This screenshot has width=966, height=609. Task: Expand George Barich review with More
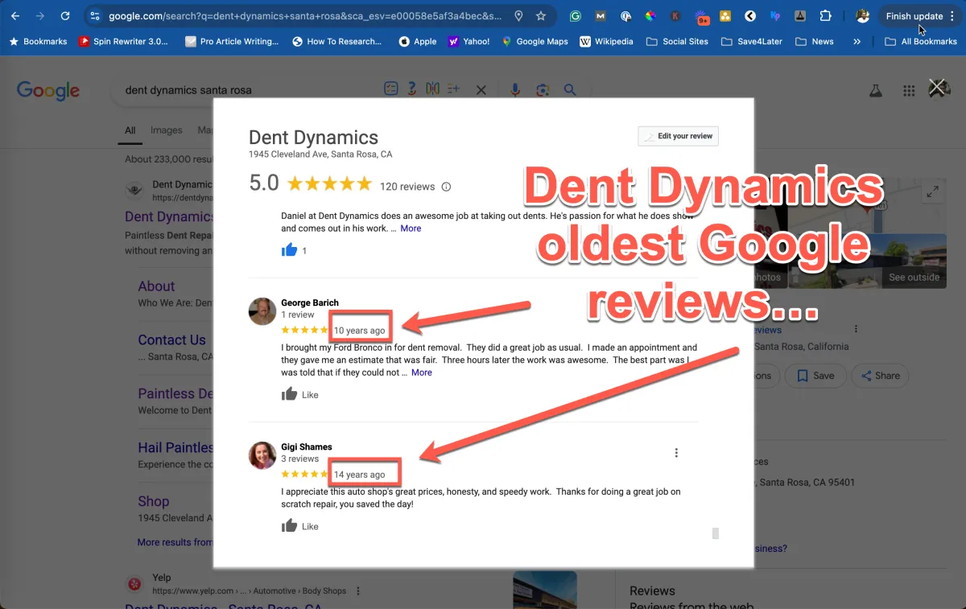click(422, 372)
